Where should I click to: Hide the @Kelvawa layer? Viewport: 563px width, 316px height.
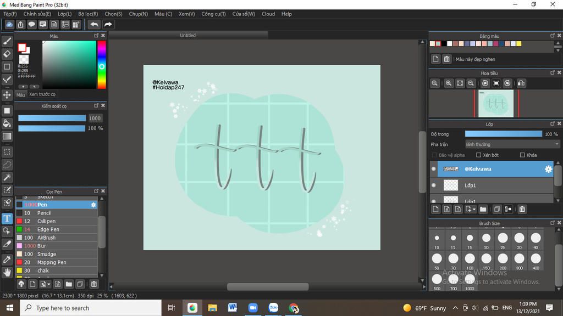coord(434,169)
